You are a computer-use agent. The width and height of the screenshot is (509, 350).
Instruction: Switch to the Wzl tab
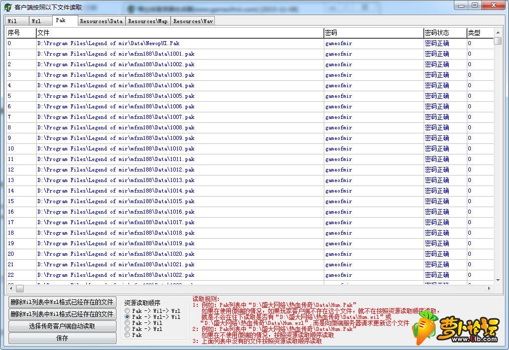pyautogui.click(x=41, y=21)
